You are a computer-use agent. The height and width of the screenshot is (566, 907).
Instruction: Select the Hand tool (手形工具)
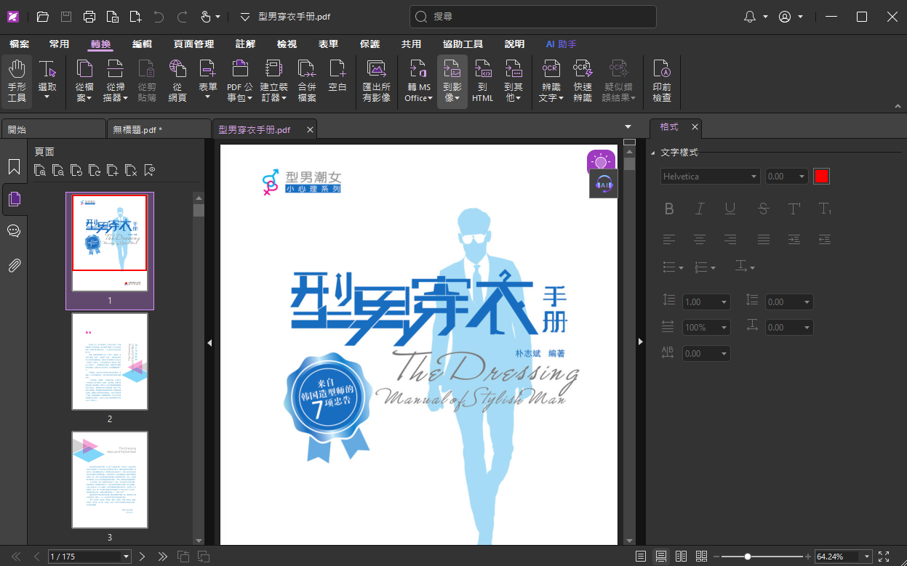[x=17, y=81]
